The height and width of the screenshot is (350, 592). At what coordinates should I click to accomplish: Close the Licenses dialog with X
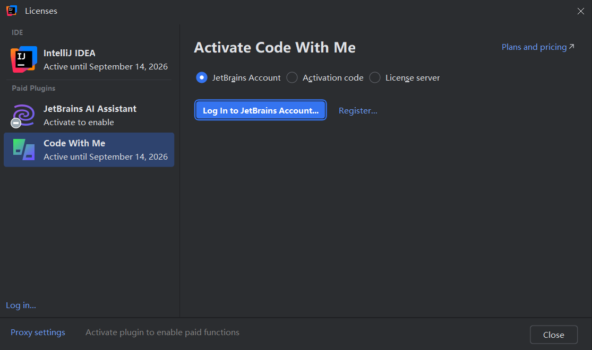581,11
